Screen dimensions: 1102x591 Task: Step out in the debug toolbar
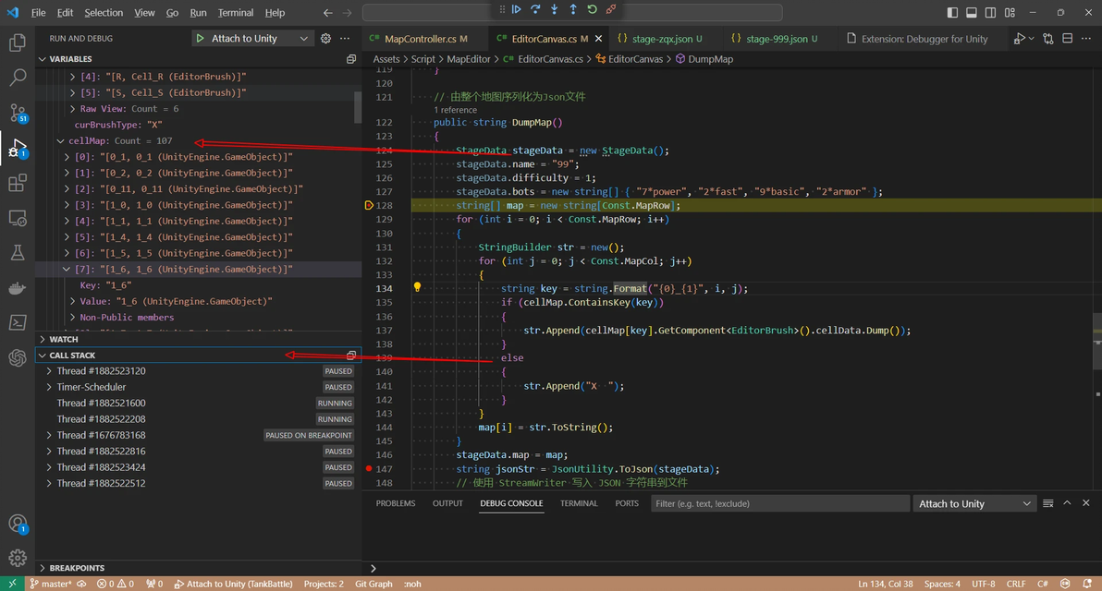[573, 10]
